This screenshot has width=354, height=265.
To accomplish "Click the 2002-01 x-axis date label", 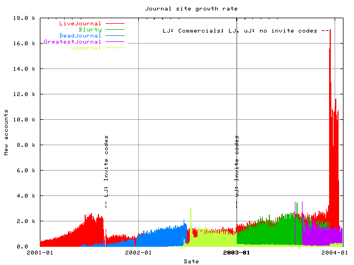I will click(x=138, y=253).
